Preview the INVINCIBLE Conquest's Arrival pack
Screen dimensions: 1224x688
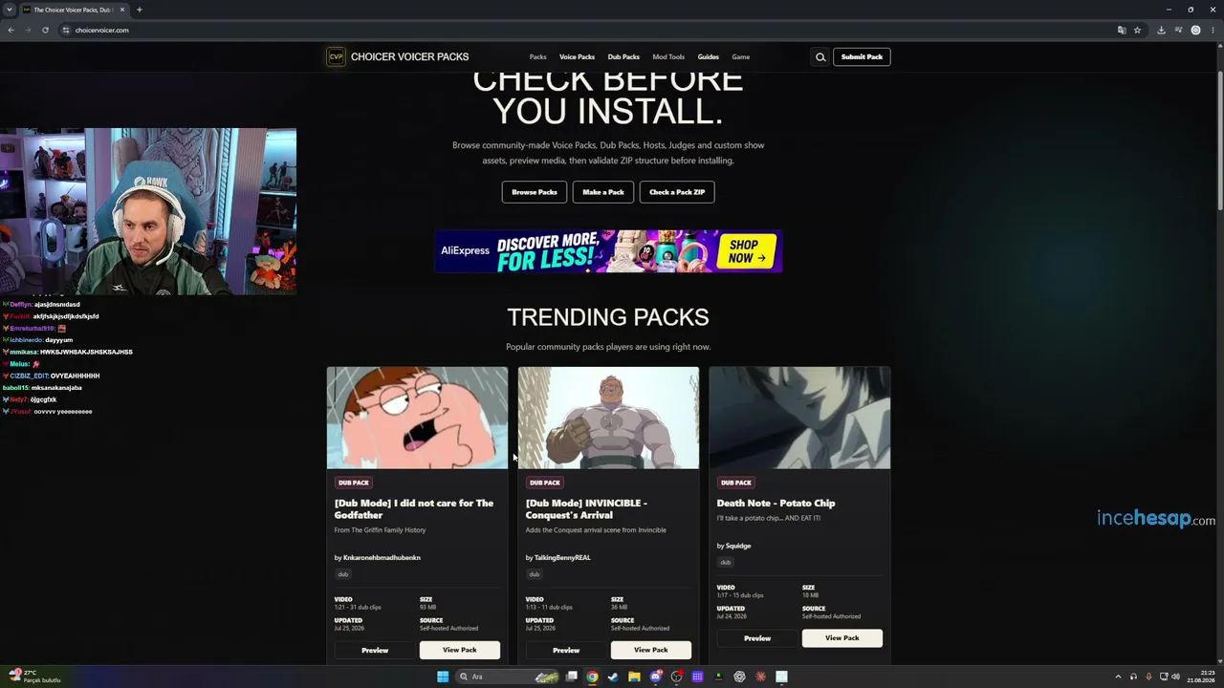pyautogui.click(x=566, y=650)
